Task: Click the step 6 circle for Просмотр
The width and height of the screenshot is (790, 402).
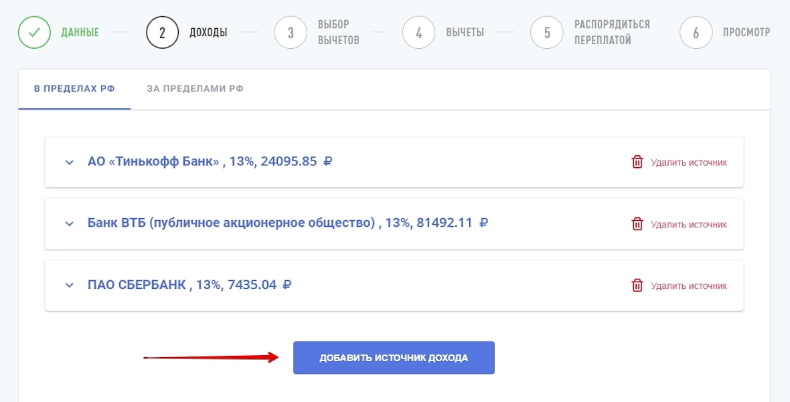Action: point(696,32)
